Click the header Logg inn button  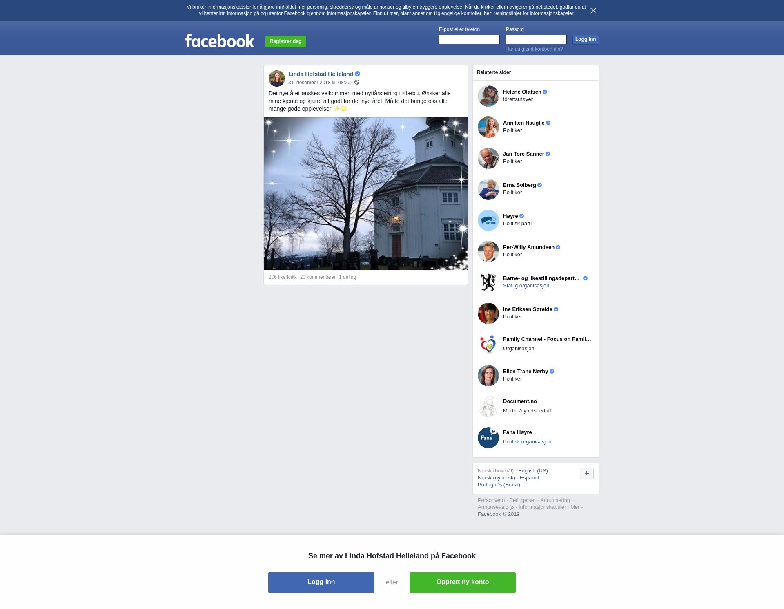click(586, 39)
